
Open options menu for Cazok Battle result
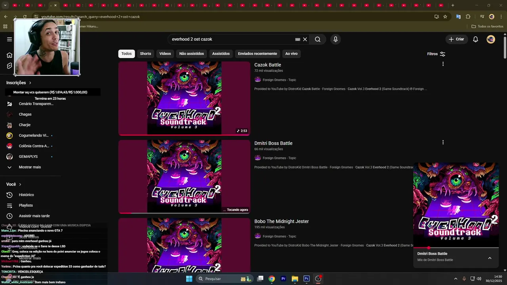(443, 64)
